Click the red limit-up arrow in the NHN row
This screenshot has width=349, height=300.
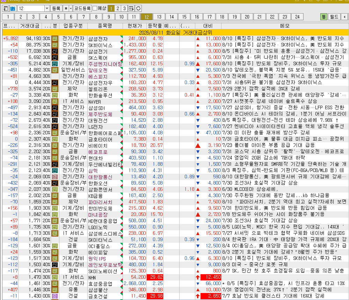coord(198,277)
